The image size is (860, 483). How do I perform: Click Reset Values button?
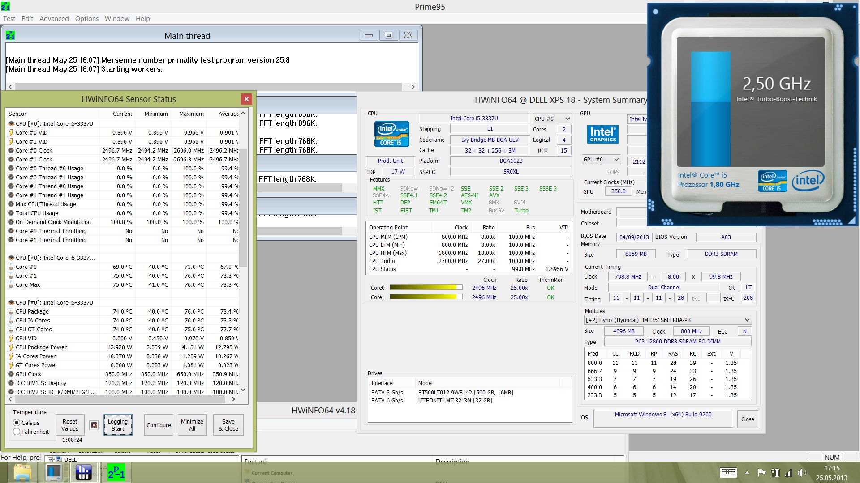click(x=70, y=425)
